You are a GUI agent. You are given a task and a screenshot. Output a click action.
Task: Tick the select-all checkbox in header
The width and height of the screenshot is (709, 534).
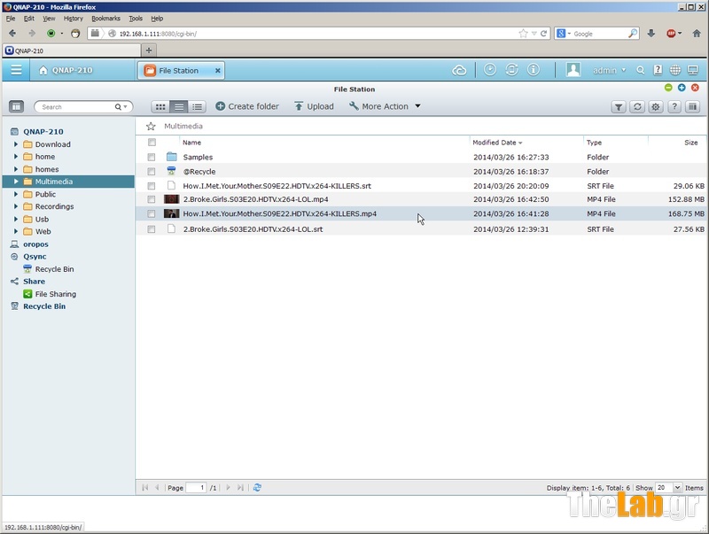point(152,143)
